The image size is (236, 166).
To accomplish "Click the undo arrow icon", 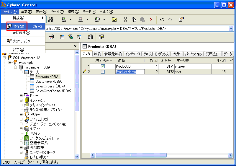I will pos(162,19).
